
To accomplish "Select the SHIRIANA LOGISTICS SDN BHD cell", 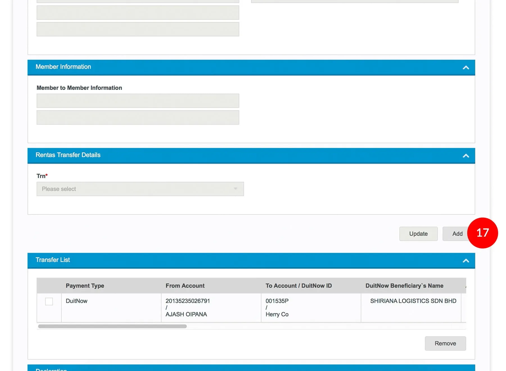I will click(x=413, y=301).
